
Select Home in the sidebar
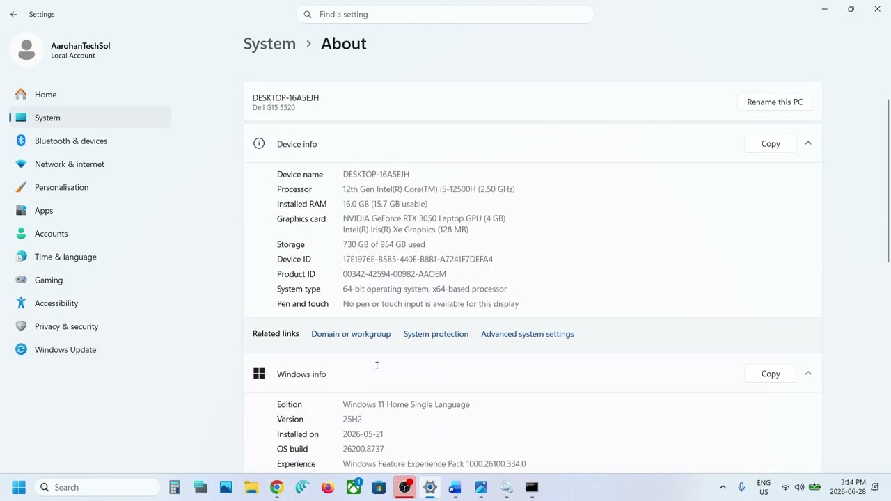[x=90, y=95]
